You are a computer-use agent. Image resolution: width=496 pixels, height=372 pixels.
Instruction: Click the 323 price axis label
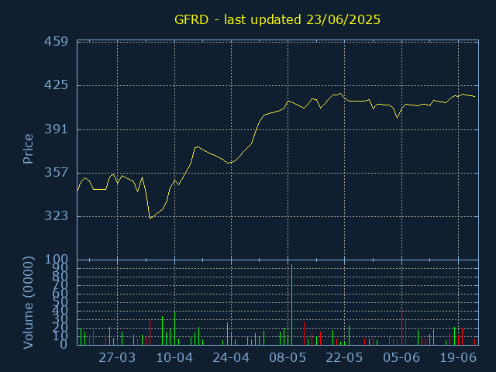(57, 216)
